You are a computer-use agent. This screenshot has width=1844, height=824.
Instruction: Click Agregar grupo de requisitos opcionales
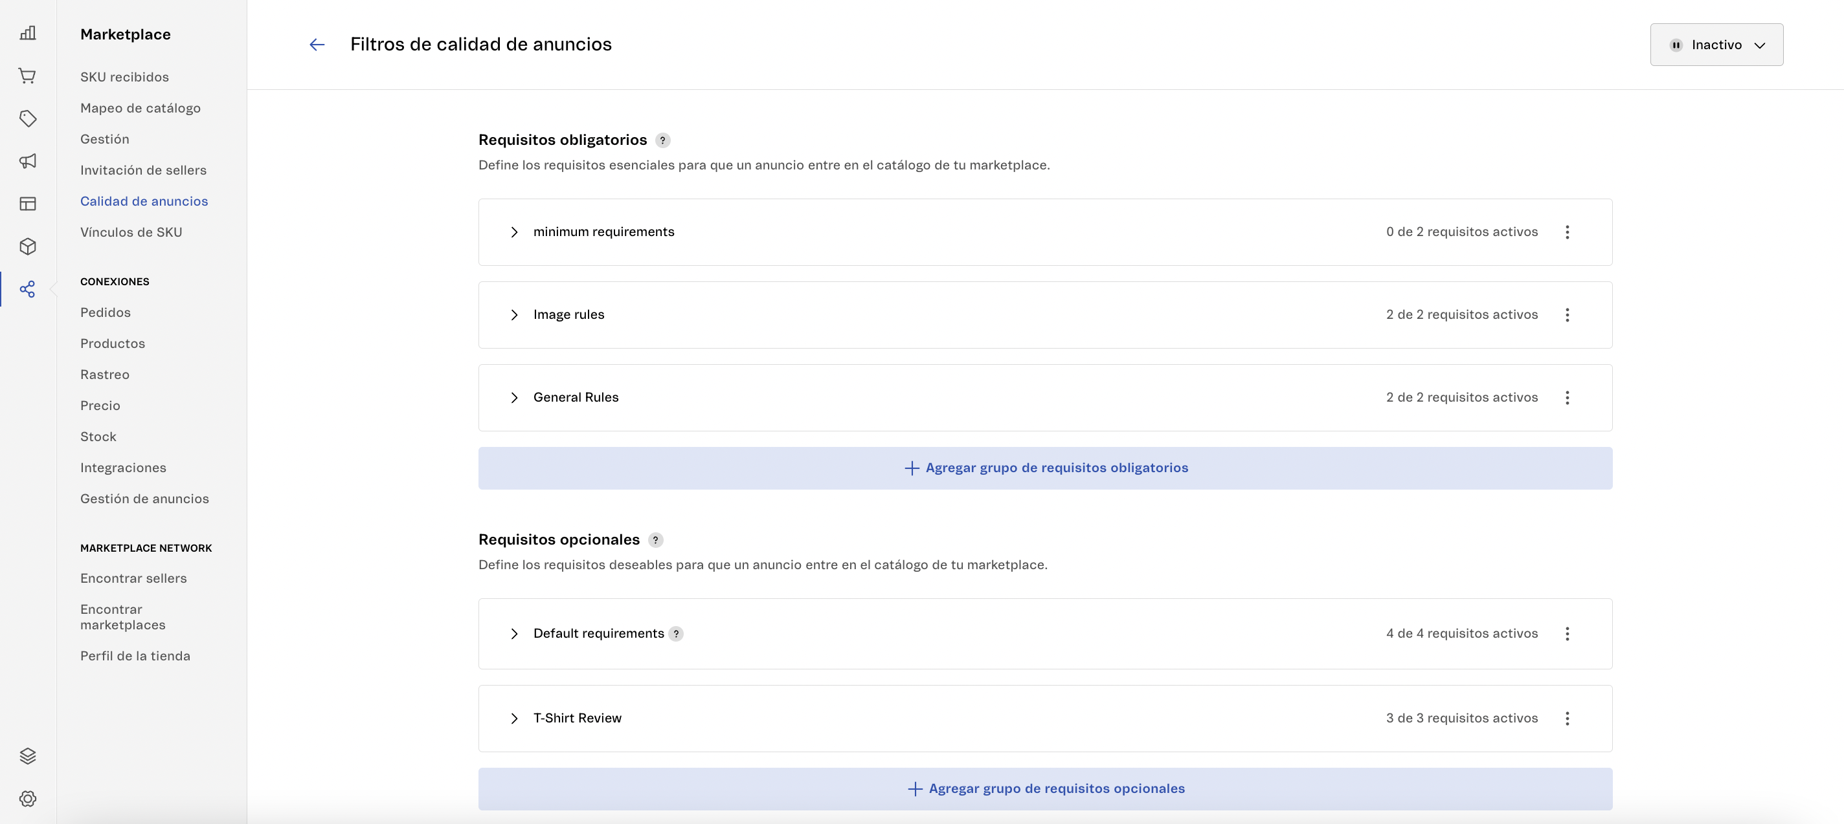pyautogui.click(x=1045, y=788)
